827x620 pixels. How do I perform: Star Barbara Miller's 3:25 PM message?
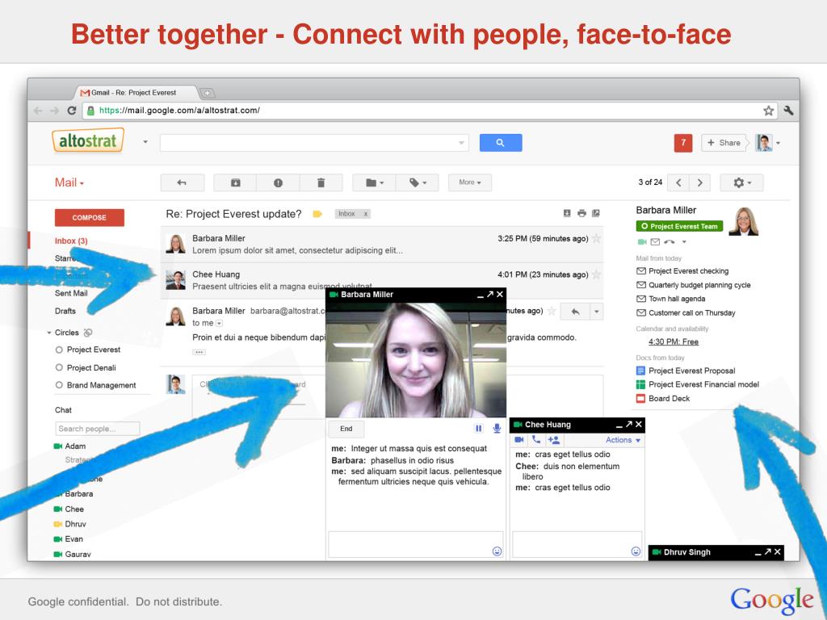tap(597, 238)
